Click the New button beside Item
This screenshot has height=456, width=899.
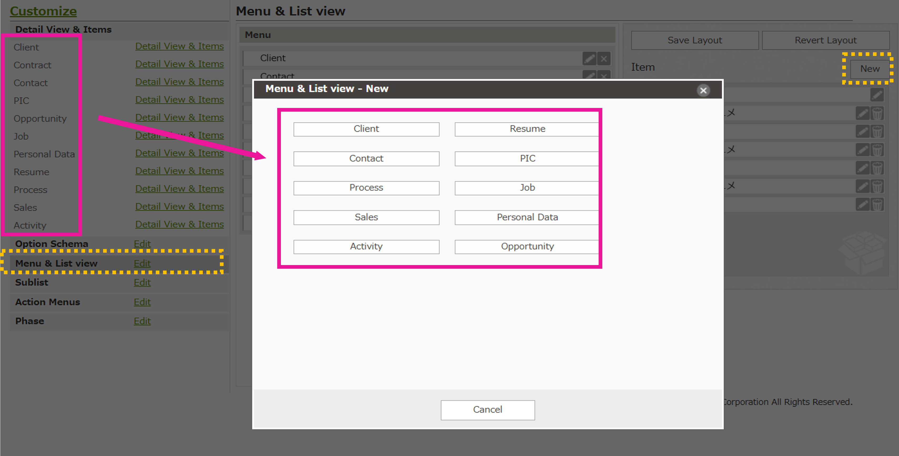870,69
